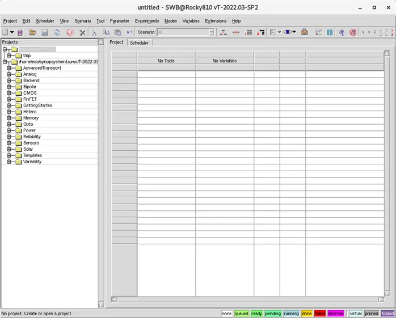Screen dimensions: 396x318
Task: Open the Project menu
Action: click(x=10, y=21)
